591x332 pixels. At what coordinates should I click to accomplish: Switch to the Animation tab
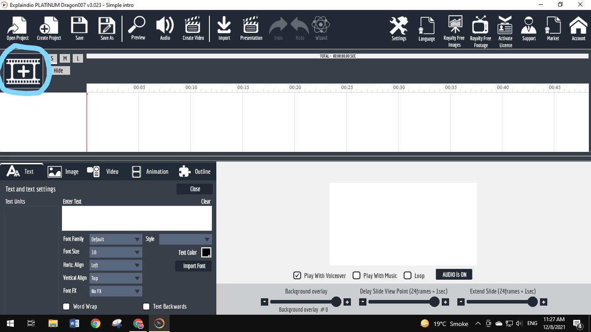tap(150, 172)
